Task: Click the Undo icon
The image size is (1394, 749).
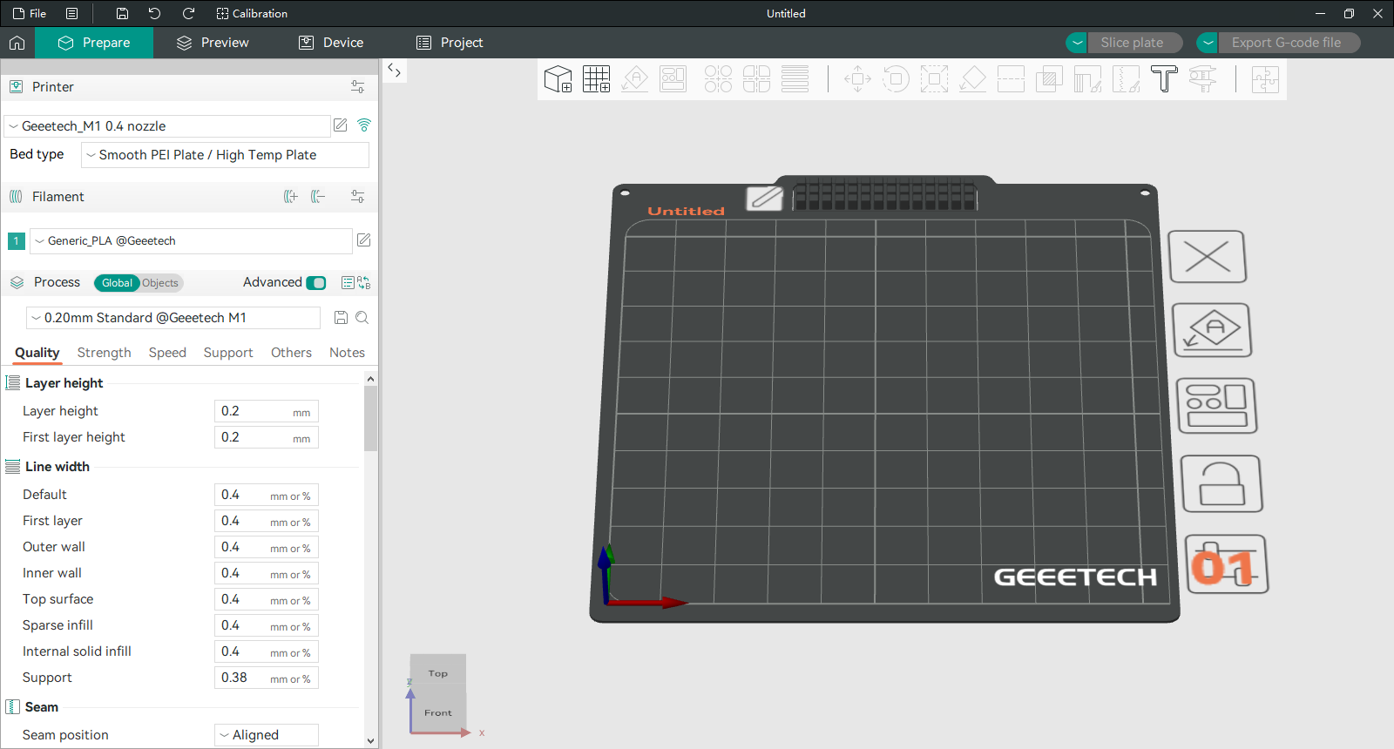Action: (x=154, y=13)
